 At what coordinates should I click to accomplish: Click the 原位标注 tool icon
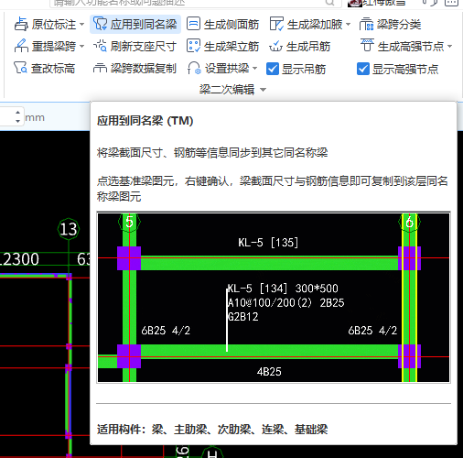pos(21,24)
